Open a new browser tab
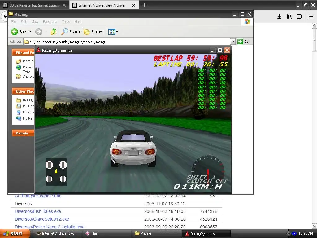This screenshot has width=317, height=238. coord(144,5)
